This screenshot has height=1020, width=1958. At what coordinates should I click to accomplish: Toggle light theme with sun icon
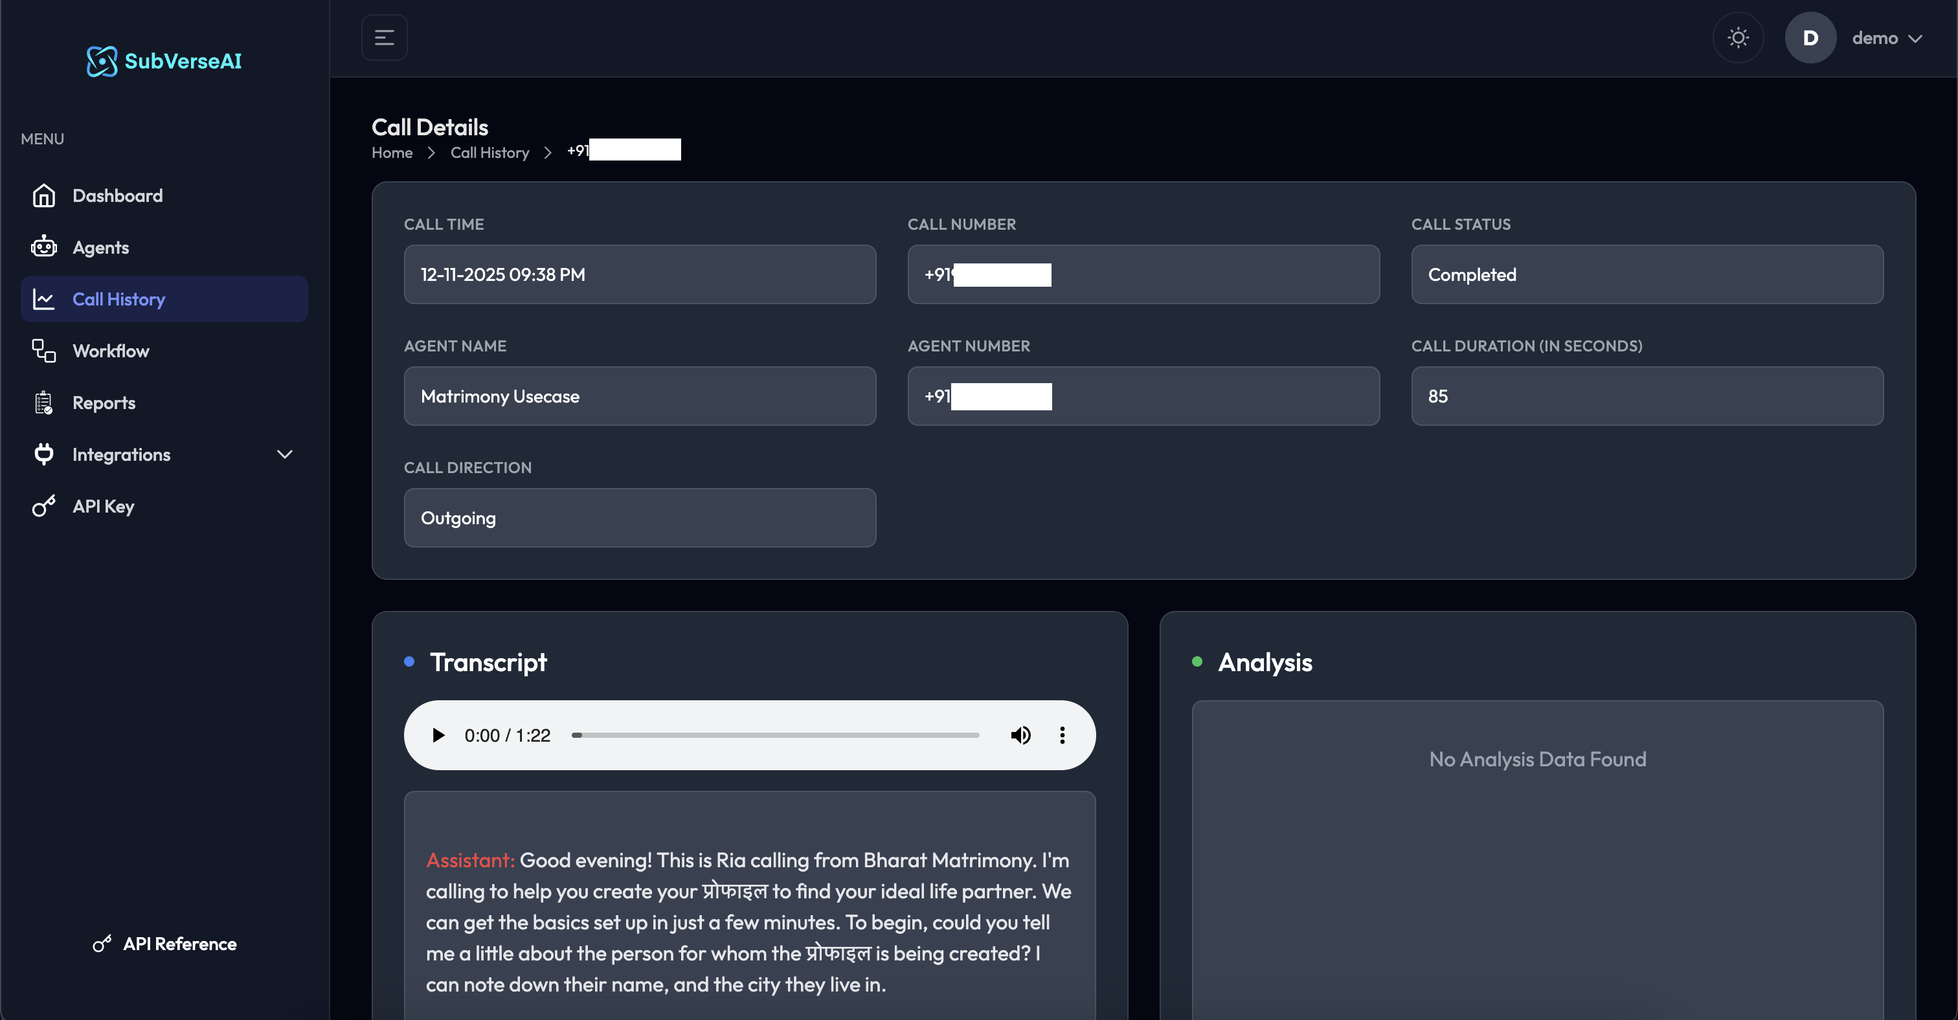click(1738, 38)
